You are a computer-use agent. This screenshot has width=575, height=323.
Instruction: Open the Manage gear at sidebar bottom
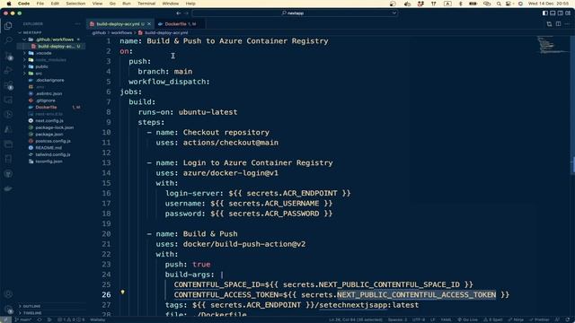(x=8, y=310)
